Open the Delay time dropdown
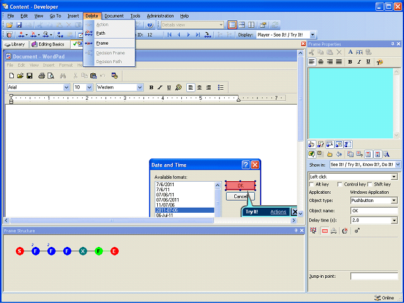Viewport: 404px width, 303px height. click(x=394, y=220)
